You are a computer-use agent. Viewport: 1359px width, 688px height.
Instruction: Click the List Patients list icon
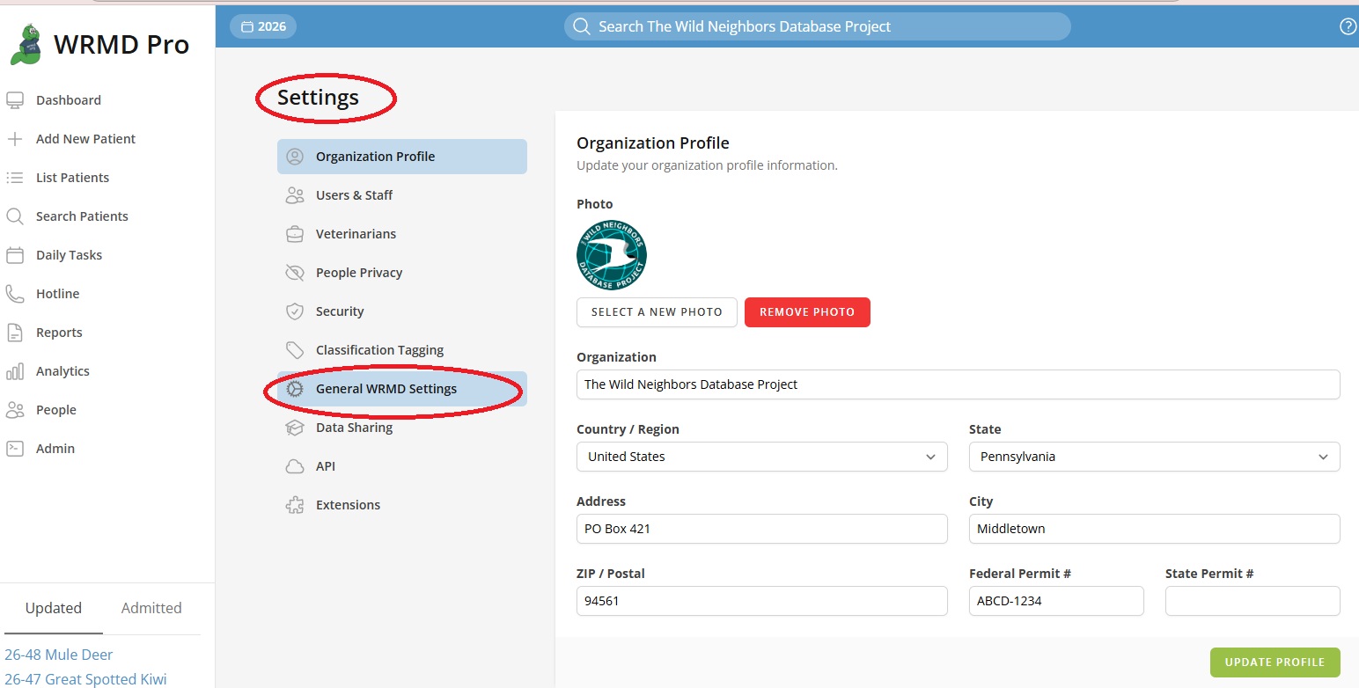(15, 178)
